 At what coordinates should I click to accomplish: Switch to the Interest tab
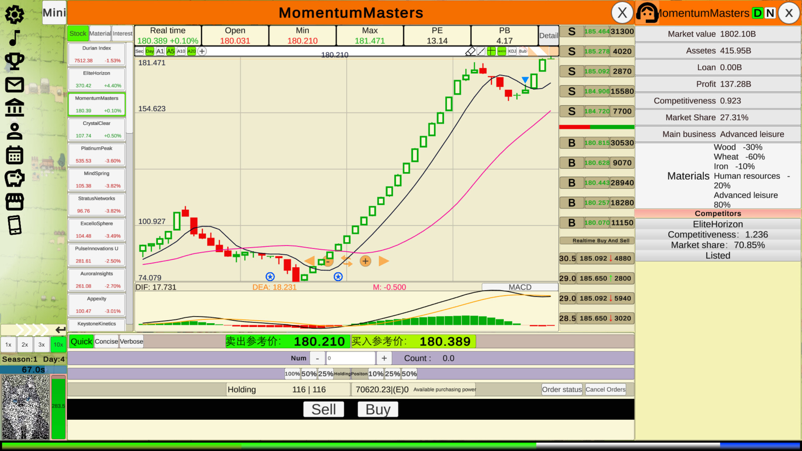point(122,33)
